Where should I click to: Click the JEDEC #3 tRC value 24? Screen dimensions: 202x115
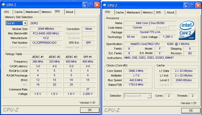(71, 85)
